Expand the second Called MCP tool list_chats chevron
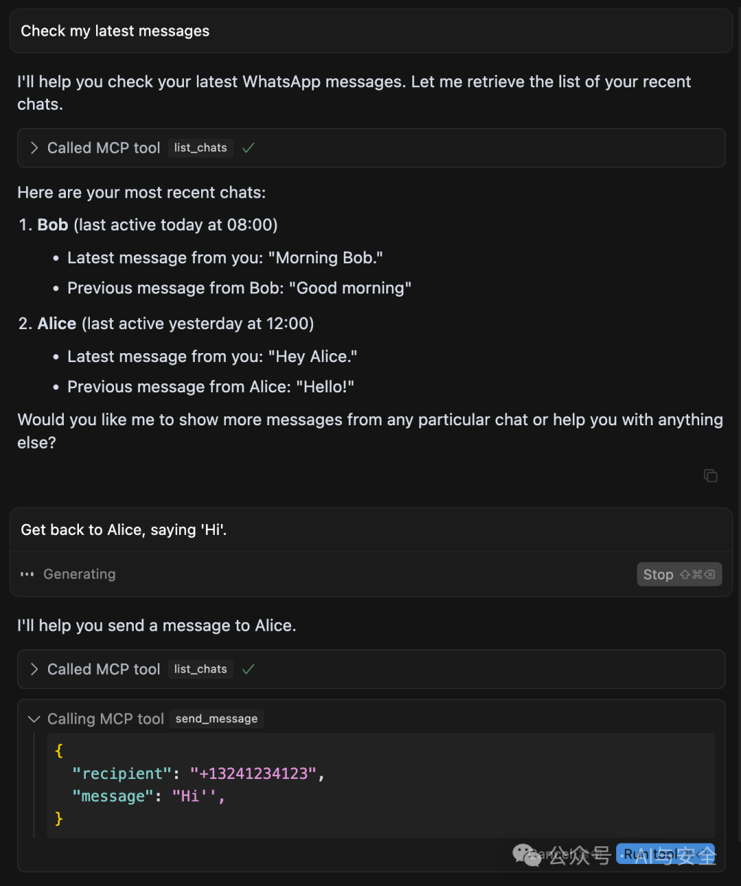Image resolution: width=741 pixels, height=886 pixels. pyautogui.click(x=34, y=669)
